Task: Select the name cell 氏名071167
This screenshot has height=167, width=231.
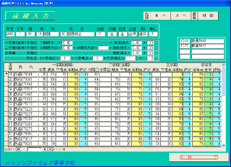Action: pyautogui.click(x=26, y=94)
